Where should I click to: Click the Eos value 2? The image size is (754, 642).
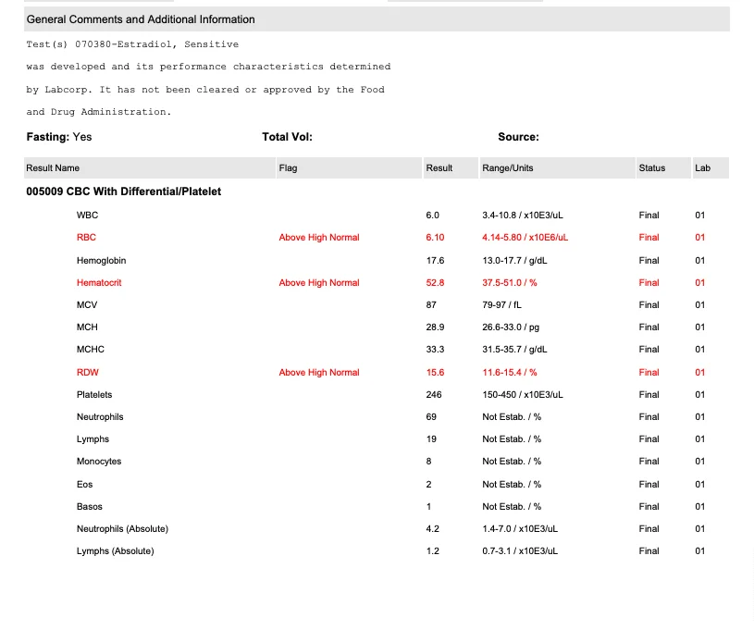point(429,484)
